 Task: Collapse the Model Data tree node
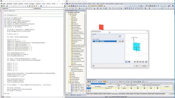[69, 14]
